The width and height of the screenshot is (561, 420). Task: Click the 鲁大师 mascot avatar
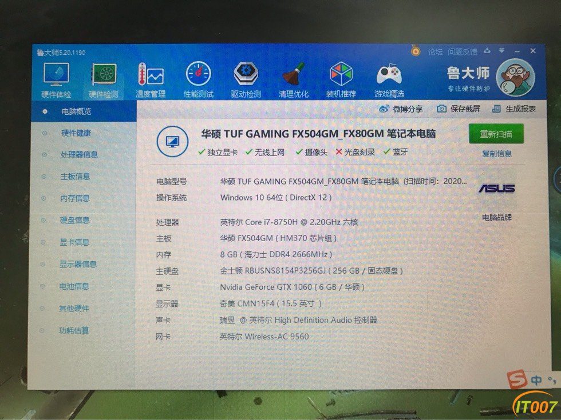pos(515,78)
